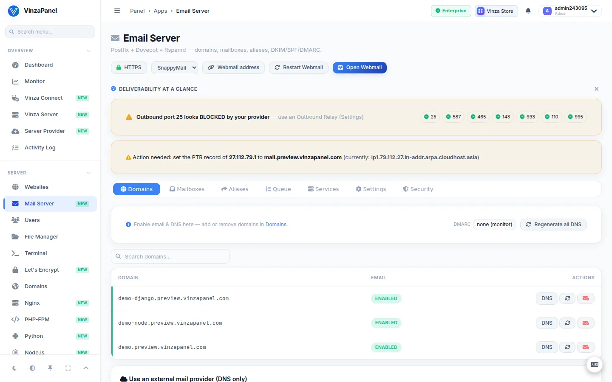
Task: Collapse the SERVER sidebar section
Action: coord(88,173)
